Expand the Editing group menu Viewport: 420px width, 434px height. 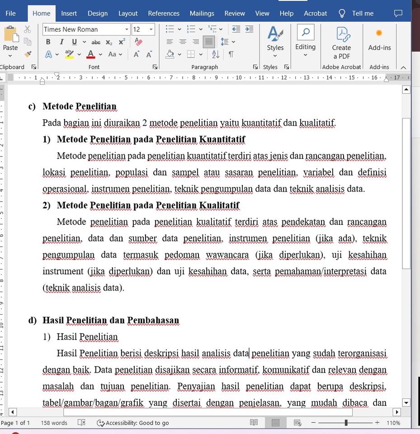(x=305, y=42)
